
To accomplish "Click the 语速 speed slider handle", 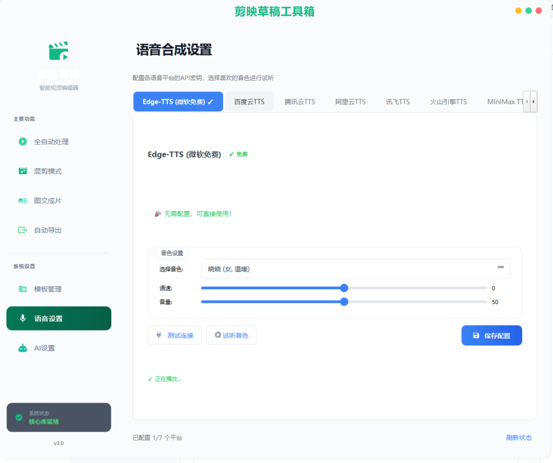I will (344, 288).
